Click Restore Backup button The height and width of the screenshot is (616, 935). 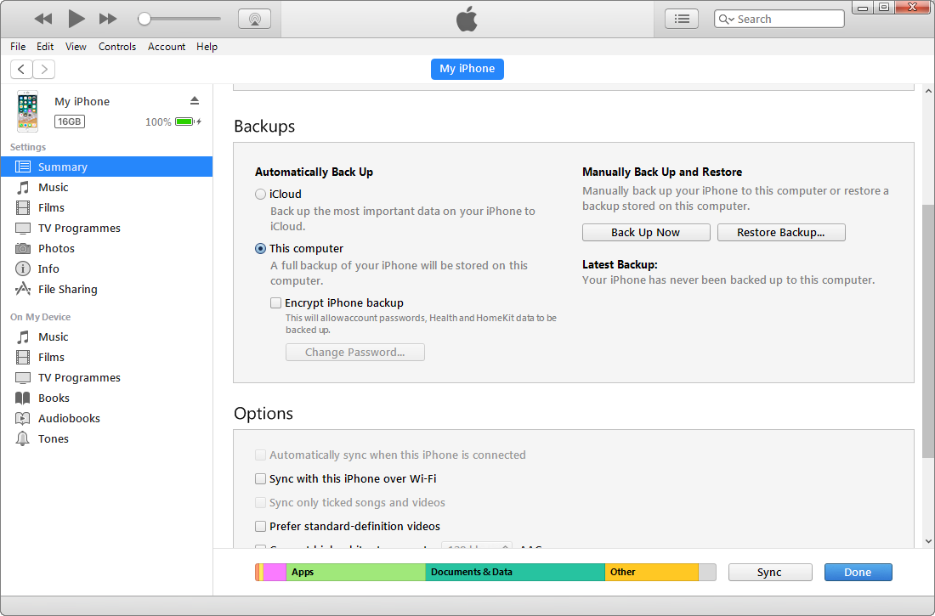(x=781, y=233)
